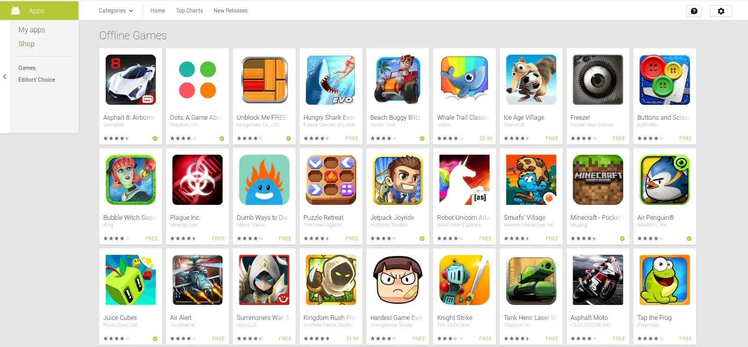This screenshot has height=347, width=748.
Task: Select the Tap the Frog icon
Action: pyautogui.click(x=665, y=280)
